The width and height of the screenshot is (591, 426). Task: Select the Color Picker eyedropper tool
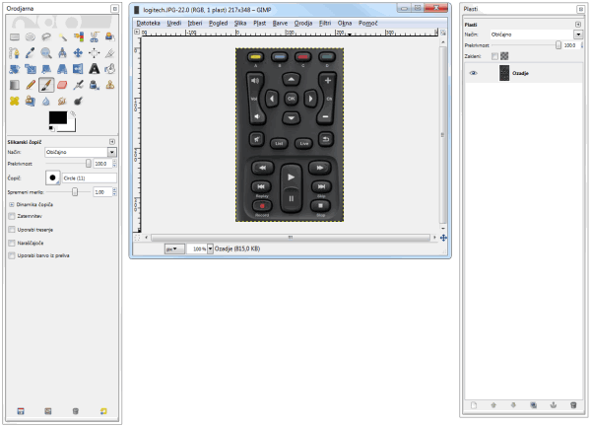(31, 53)
